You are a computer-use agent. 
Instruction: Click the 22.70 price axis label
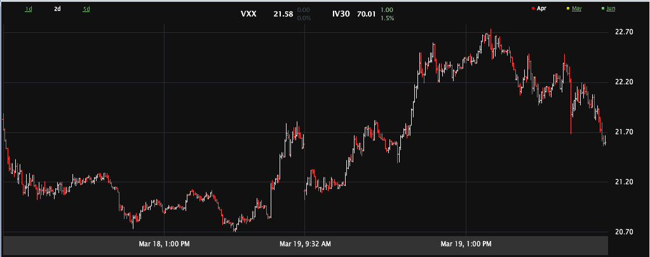click(625, 32)
